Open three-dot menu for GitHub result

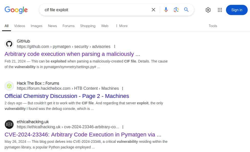coord(115,46)
